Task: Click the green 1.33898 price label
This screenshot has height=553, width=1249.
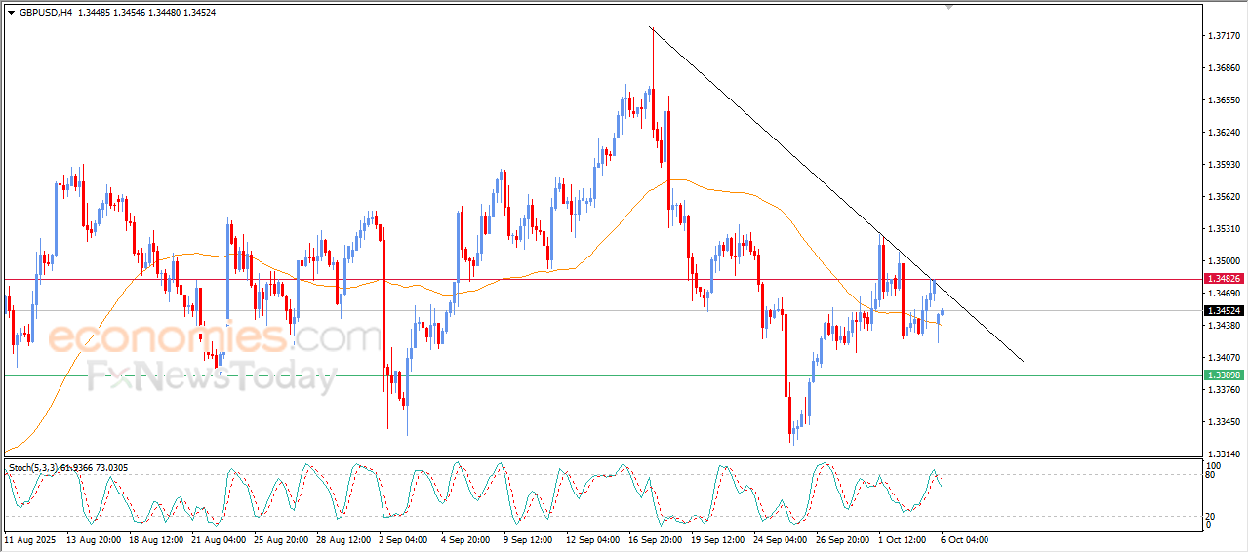Action: click(1224, 375)
